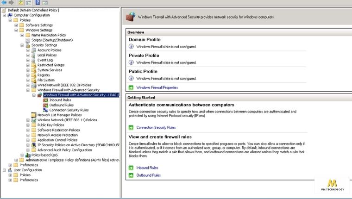Click the Computer Configuration icon
The width and height of the screenshot is (352, 199).
click(x=10, y=15)
